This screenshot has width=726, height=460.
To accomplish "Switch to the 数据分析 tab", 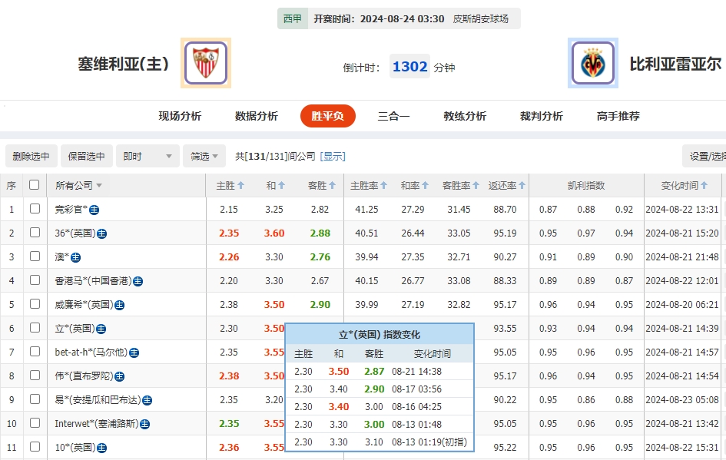I will coord(256,116).
